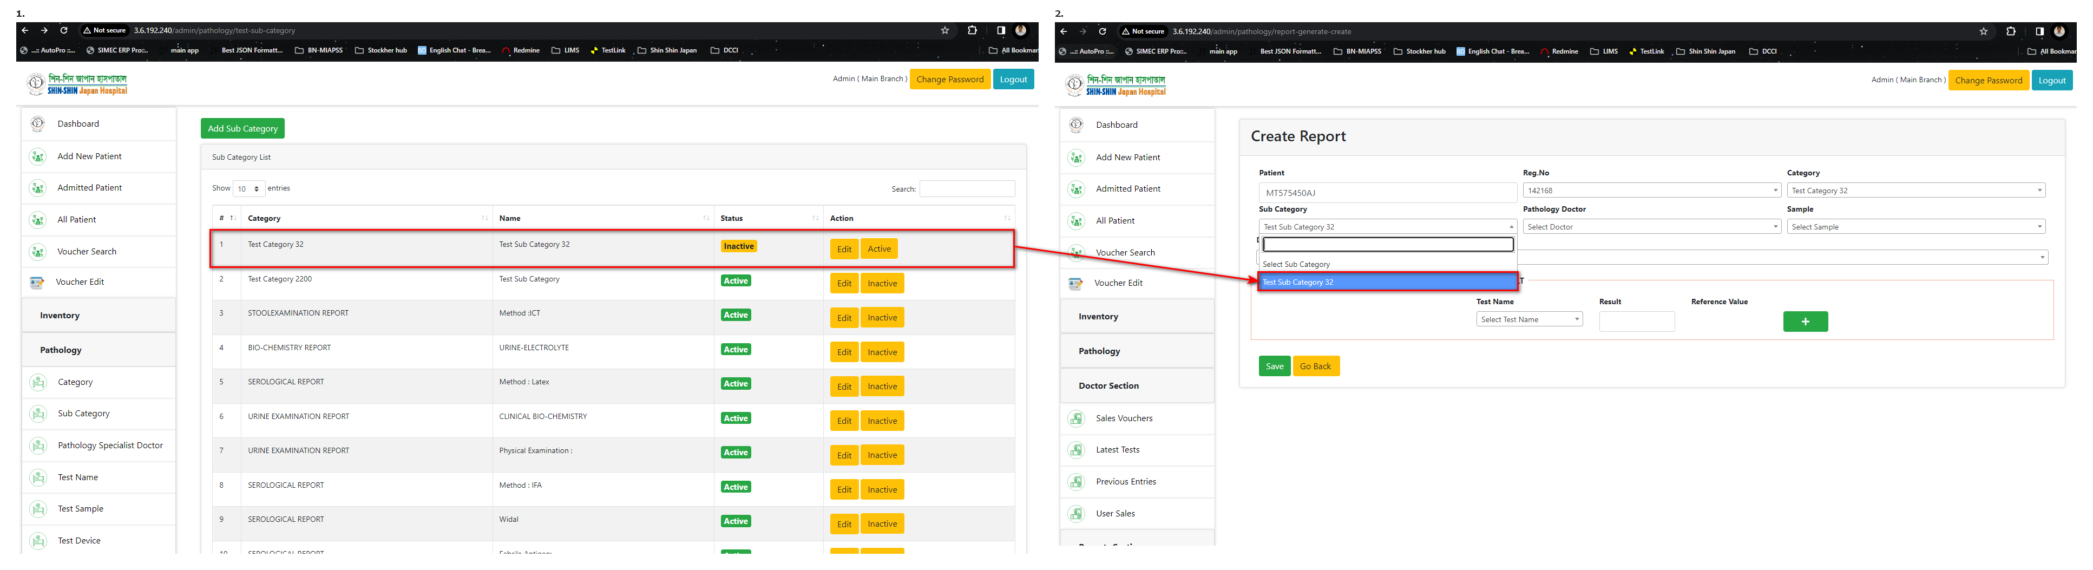
Task: Click Dashboard icon in right screenshot sidebar
Action: click(x=1076, y=125)
